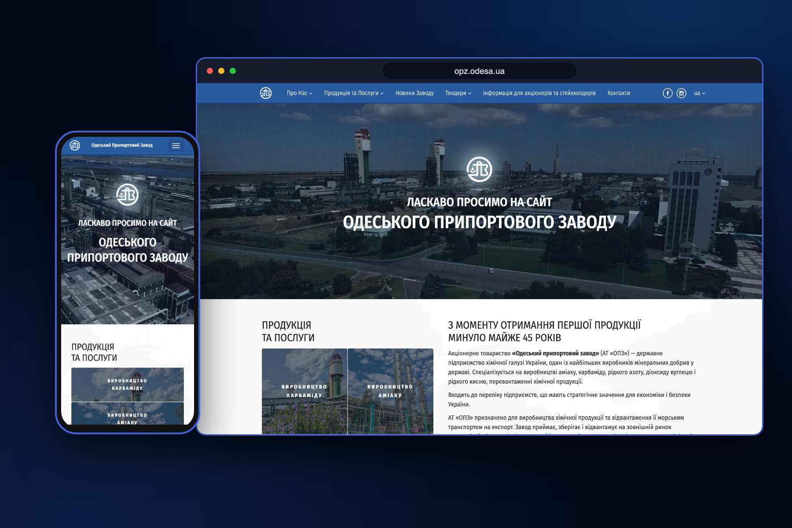This screenshot has height=528, width=792.
Task: Tap 'Одеський Припортовий Завод' mobile title
Action: click(122, 145)
